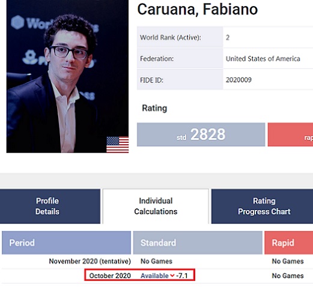
Task: Click United States of America federation value
Action: coord(263,59)
